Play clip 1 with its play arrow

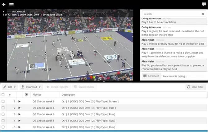19,101
